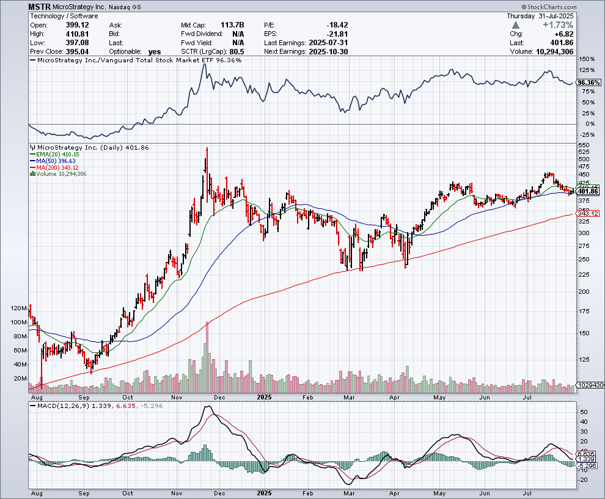
Task: Click the SCTR (LrgCap) value 80.5
Action: pyautogui.click(x=237, y=52)
